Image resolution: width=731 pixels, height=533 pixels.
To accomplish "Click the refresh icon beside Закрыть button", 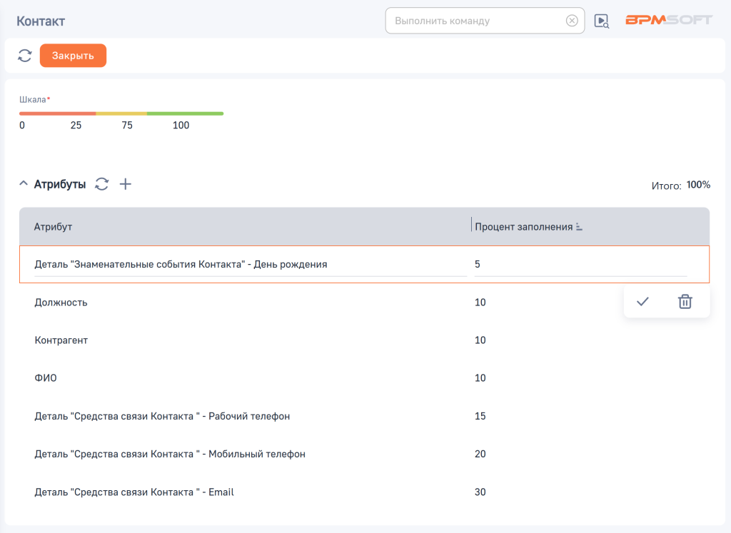I will [25, 56].
